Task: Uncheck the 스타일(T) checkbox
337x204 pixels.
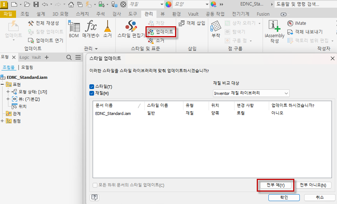Action: (x=92, y=87)
